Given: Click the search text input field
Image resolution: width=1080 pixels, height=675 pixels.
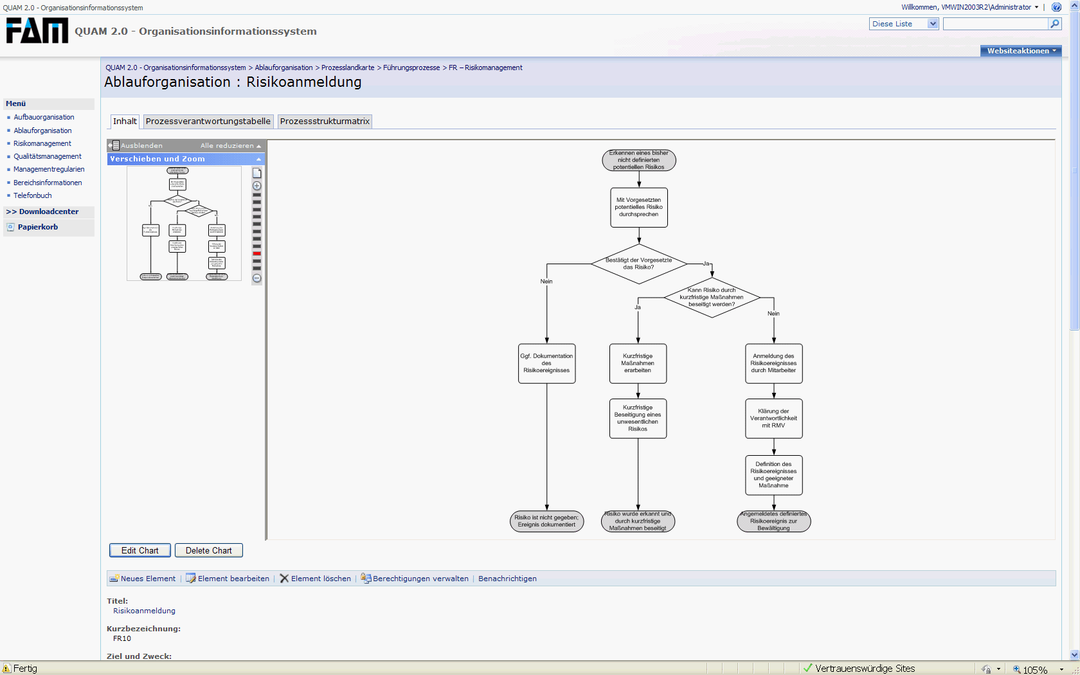Looking at the screenshot, I should (995, 24).
